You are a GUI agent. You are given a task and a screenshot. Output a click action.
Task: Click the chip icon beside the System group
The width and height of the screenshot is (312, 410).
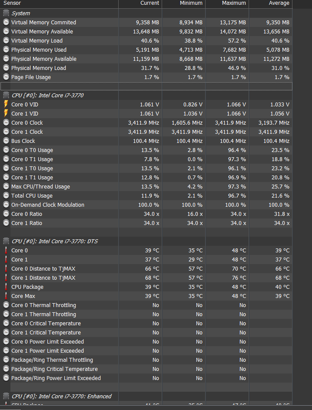[6, 13]
